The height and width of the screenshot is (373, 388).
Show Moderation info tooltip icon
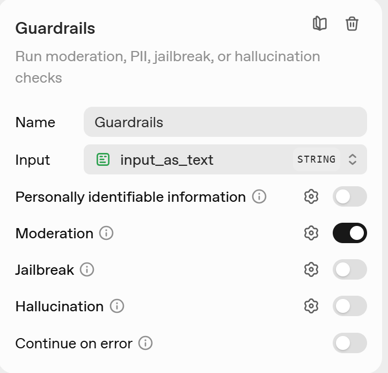point(107,233)
